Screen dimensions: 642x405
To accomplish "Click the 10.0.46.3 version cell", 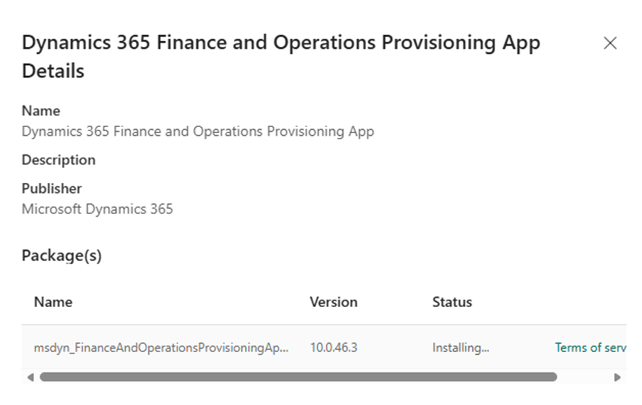I will tap(334, 348).
